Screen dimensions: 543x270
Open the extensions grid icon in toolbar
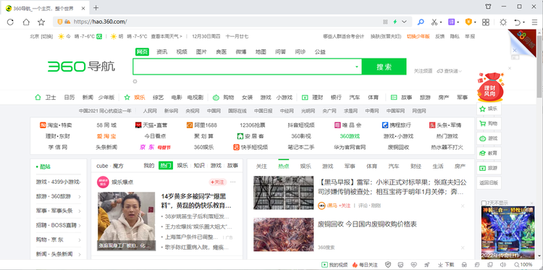pyautogui.click(x=486, y=22)
